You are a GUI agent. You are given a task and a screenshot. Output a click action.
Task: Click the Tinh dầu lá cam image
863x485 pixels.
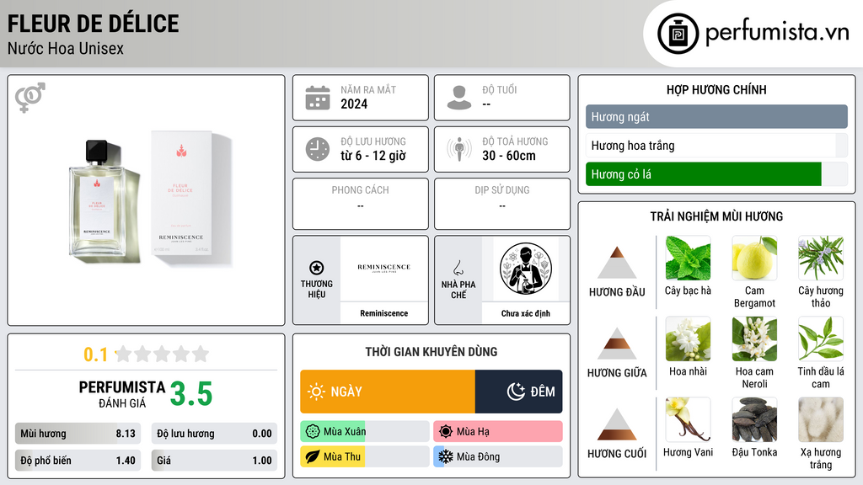coord(821,338)
